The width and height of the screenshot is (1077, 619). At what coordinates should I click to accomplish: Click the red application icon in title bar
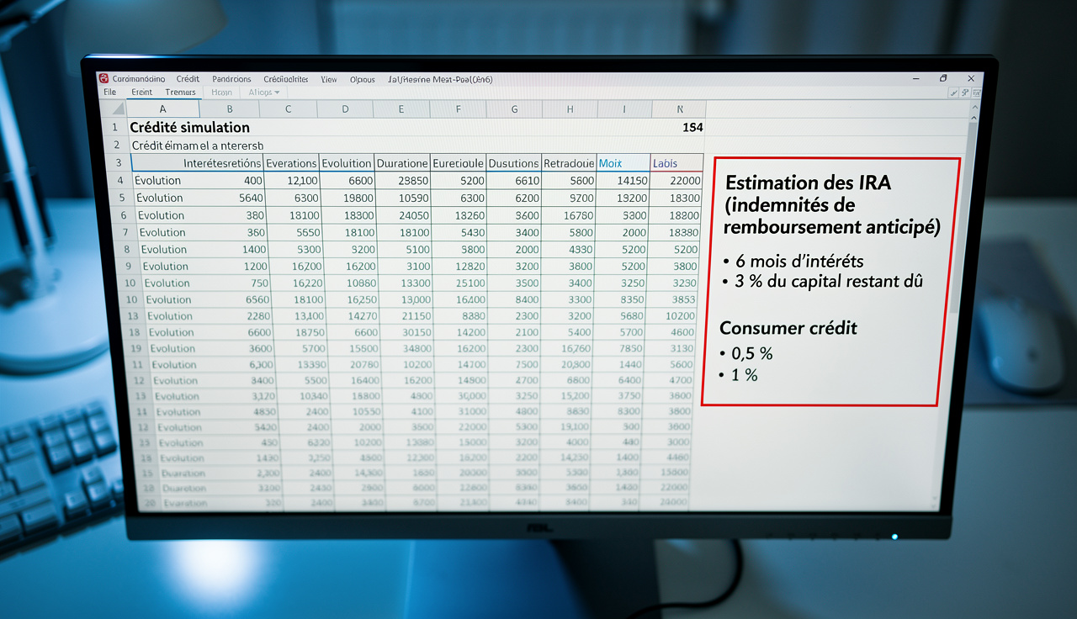coord(104,78)
